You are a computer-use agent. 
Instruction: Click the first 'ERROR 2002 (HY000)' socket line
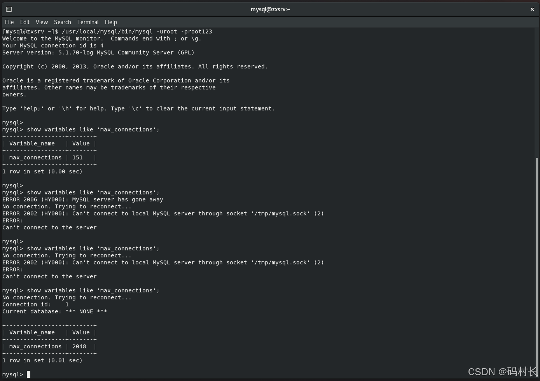tap(163, 213)
